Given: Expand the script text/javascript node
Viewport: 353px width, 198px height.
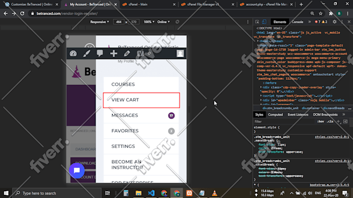Looking at the screenshot, I should click(x=261, y=96).
